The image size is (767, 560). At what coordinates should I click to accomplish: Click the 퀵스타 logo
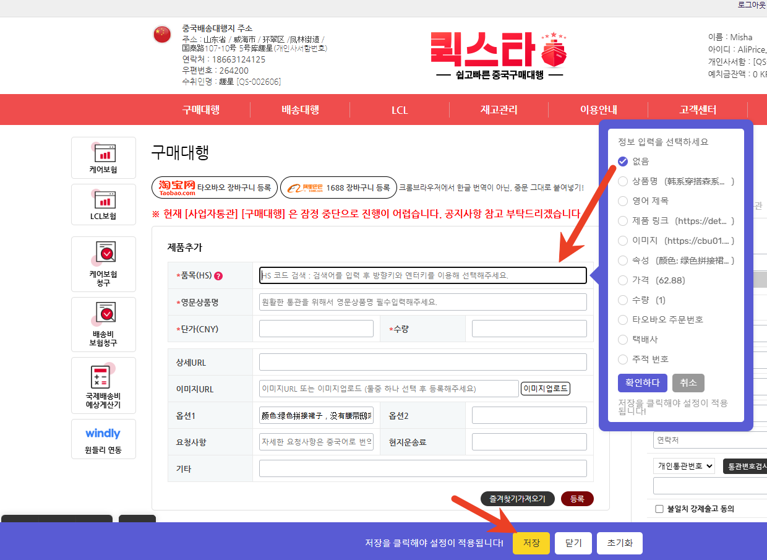pyautogui.click(x=499, y=54)
